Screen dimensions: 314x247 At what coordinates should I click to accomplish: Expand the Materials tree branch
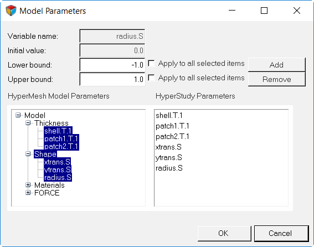(28, 185)
